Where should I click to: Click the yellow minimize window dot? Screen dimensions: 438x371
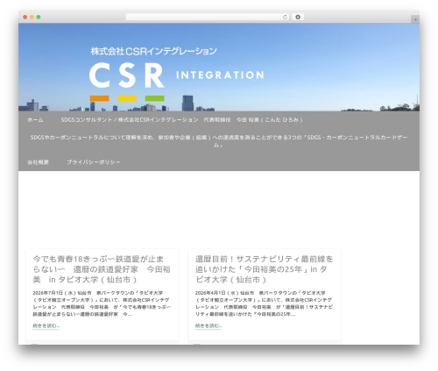coord(32,18)
